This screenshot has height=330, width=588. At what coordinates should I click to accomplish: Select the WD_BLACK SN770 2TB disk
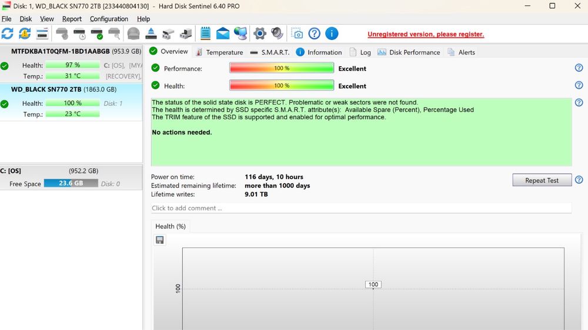pos(71,102)
